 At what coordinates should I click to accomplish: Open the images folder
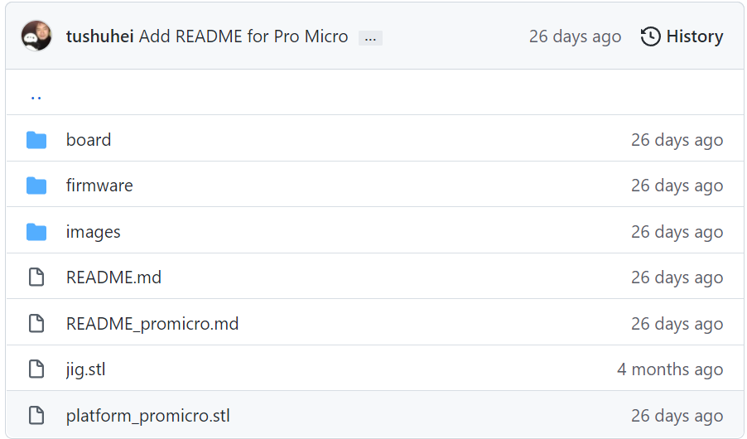coord(94,232)
